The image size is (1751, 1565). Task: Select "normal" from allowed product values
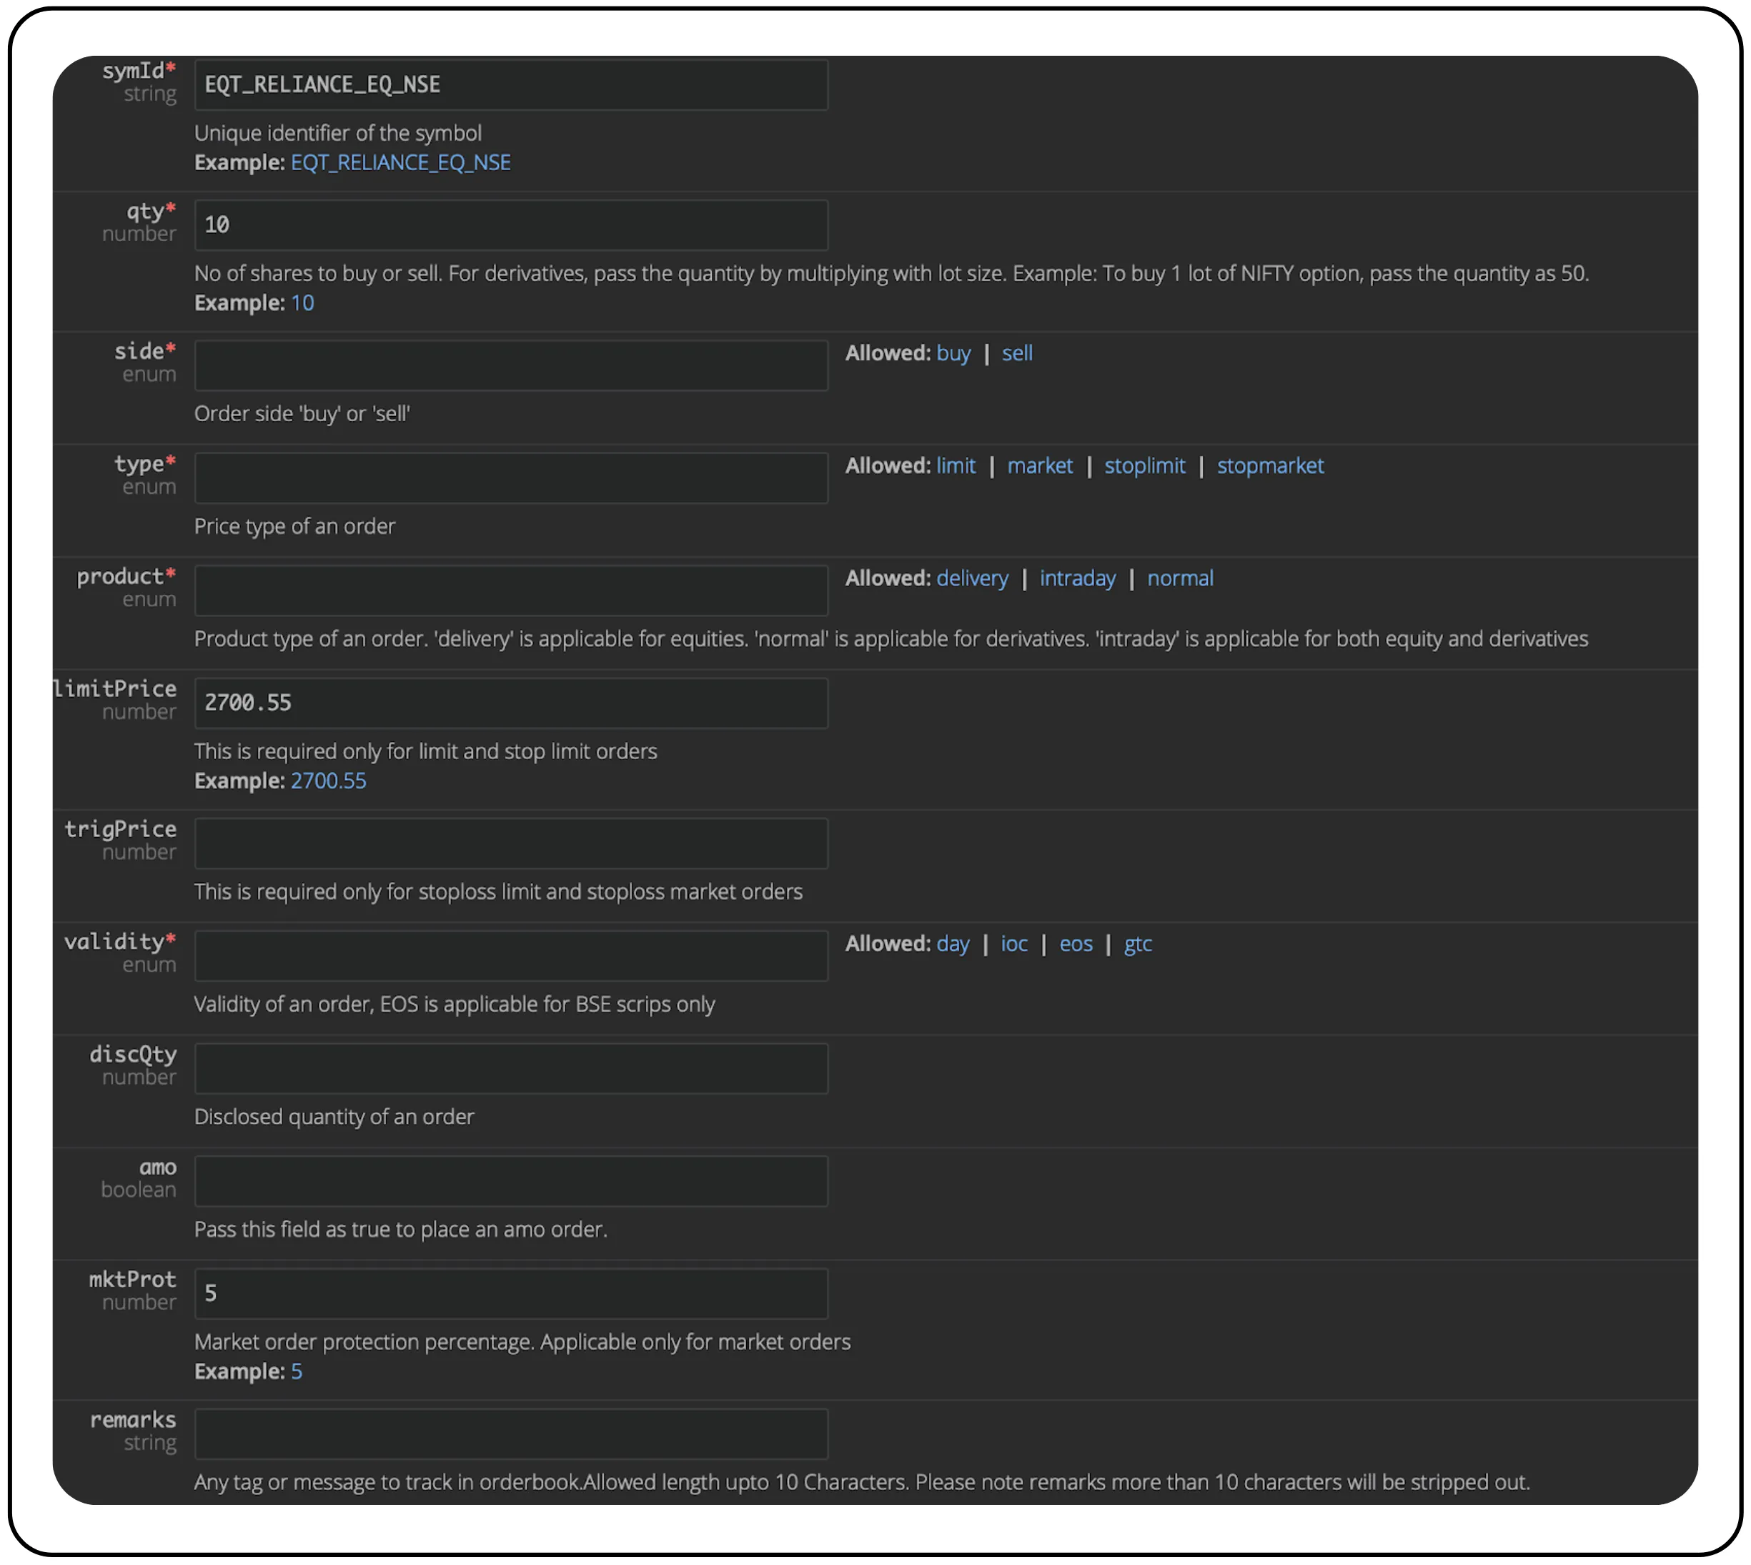click(1180, 578)
